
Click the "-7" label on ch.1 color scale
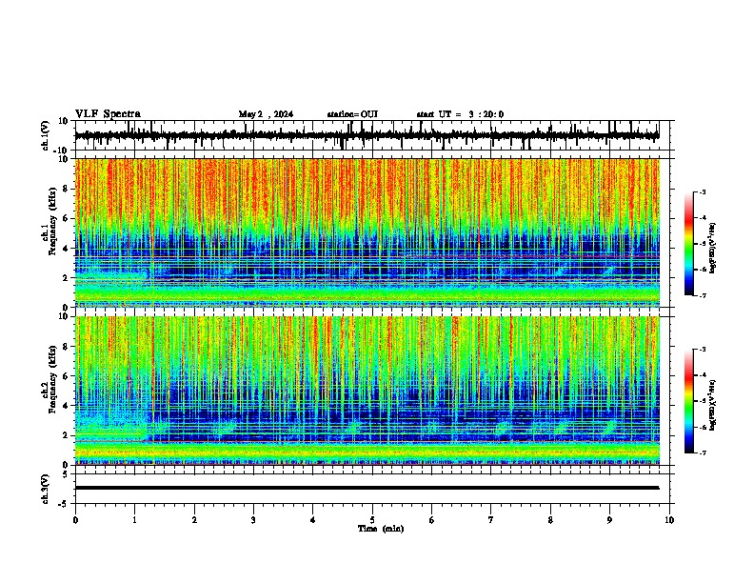pyautogui.click(x=703, y=295)
